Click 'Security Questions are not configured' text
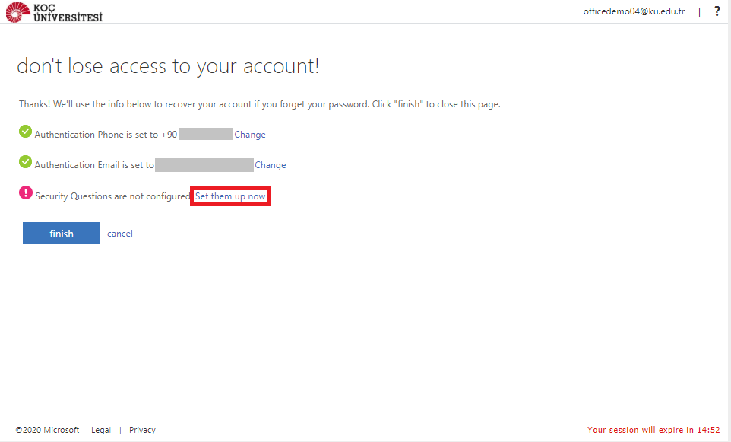This screenshot has width=731, height=442. [x=112, y=196]
